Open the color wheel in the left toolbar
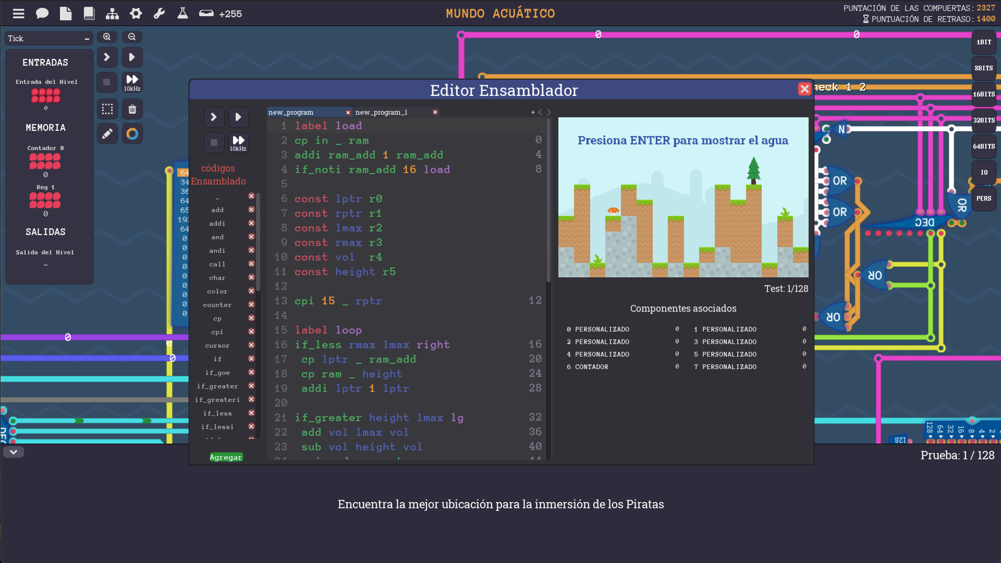1001x563 pixels. click(x=132, y=134)
